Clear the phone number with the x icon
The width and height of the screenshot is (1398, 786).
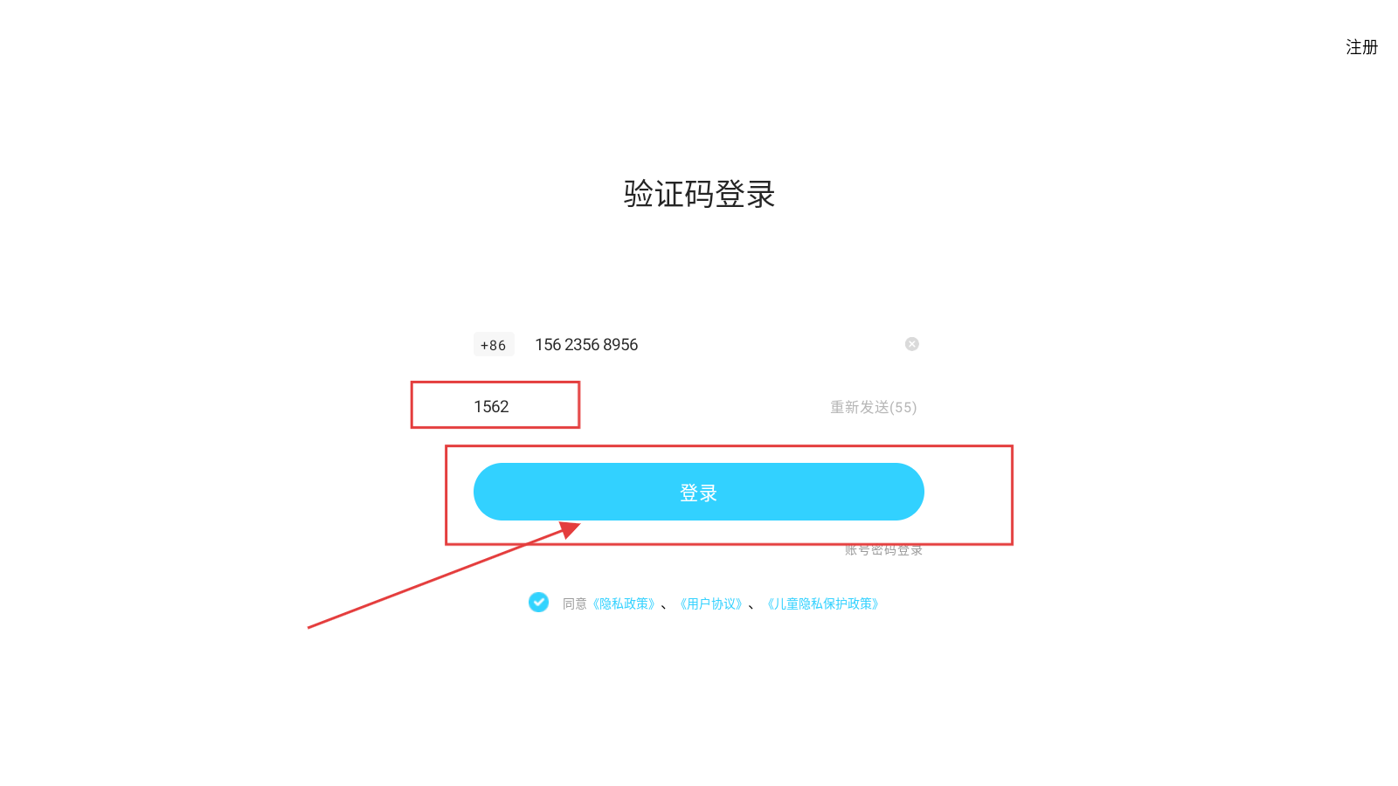coord(911,344)
